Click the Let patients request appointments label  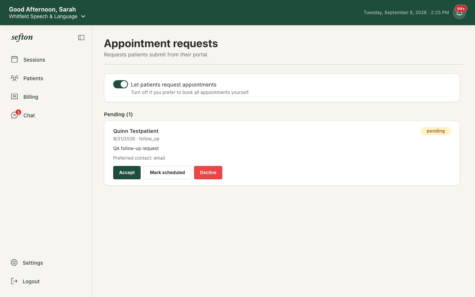174,85
